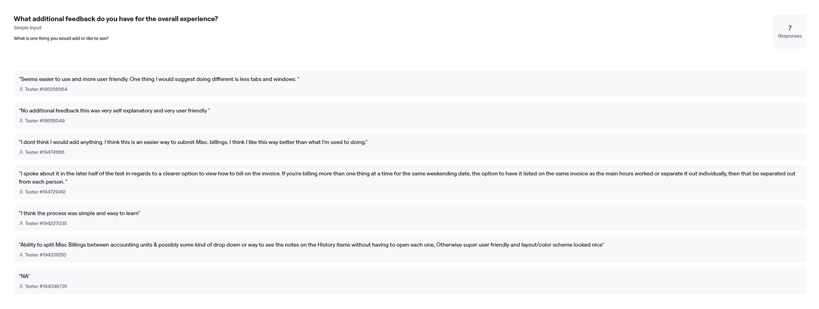Image resolution: width=819 pixels, height=309 pixels.
Task: Select Tester #194741166 label
Action: coord(45,152)
